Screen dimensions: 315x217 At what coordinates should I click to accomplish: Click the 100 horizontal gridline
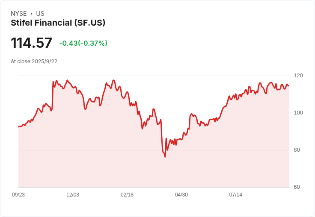point(154,113)
